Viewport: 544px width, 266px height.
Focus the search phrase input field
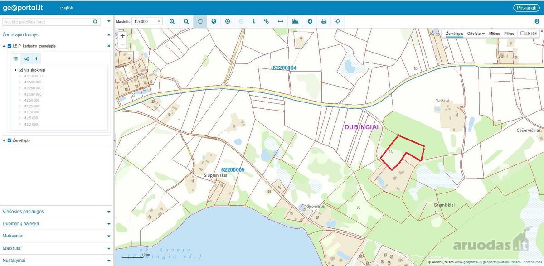tap(47, 21)
